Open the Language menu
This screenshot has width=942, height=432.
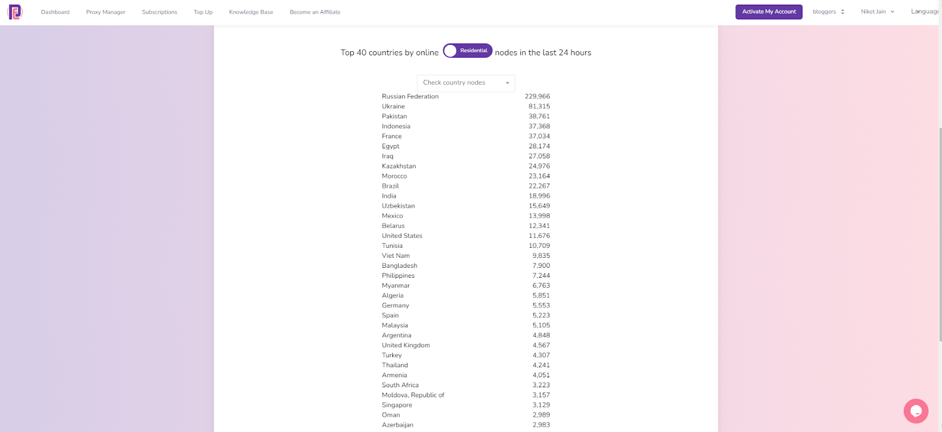[924, 12]
